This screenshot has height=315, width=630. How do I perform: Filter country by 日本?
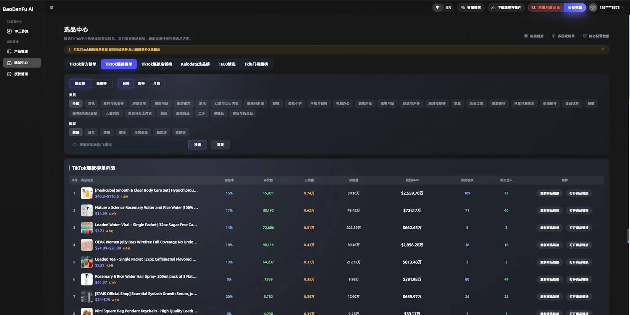click(x=91, y=132)
